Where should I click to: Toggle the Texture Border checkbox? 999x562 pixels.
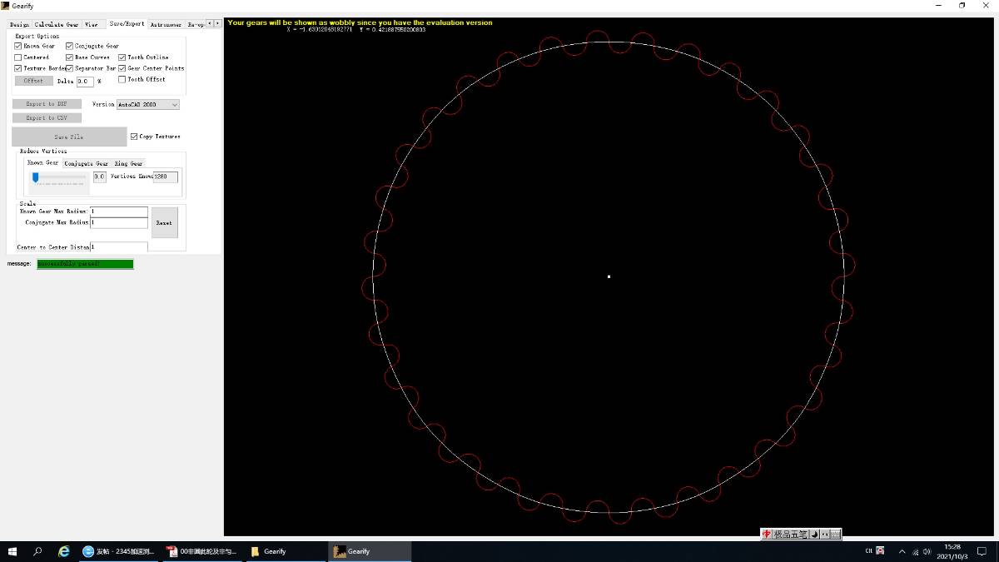click(x=18, y=68)
